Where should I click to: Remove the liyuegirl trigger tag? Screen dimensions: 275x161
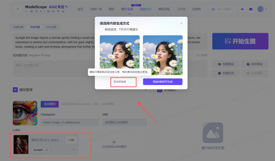point(47,150)
